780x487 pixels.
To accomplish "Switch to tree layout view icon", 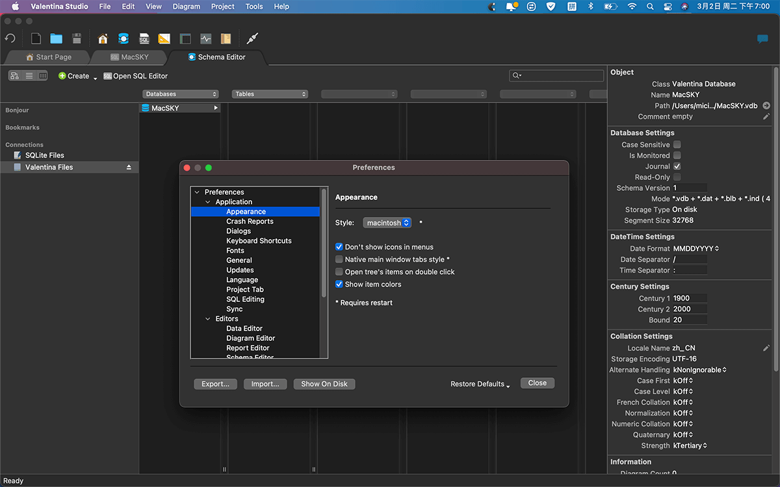I will pyautogui.click(x=15, y=76).
